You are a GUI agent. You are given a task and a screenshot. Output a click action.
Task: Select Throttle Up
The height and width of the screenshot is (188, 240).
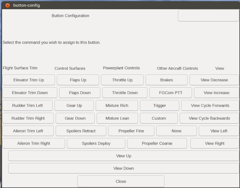coord(122,80)
